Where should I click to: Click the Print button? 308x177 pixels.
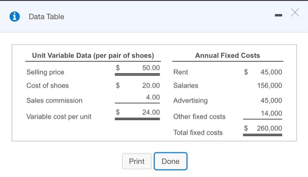pos(137,161)
